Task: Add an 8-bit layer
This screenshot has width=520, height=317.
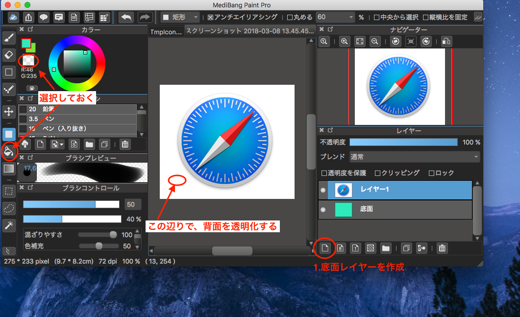Action: coord(340,248)
